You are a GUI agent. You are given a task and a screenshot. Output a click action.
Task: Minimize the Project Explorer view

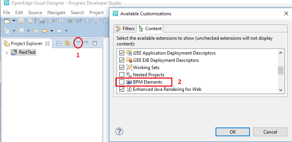86,42
